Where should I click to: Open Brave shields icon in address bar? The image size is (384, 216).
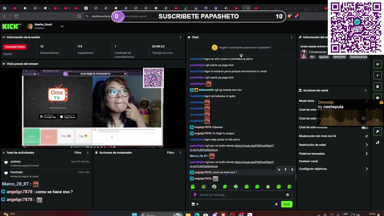click(x=289, y=16)
